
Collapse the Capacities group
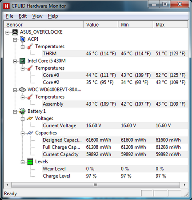click(x=23, y=133)
